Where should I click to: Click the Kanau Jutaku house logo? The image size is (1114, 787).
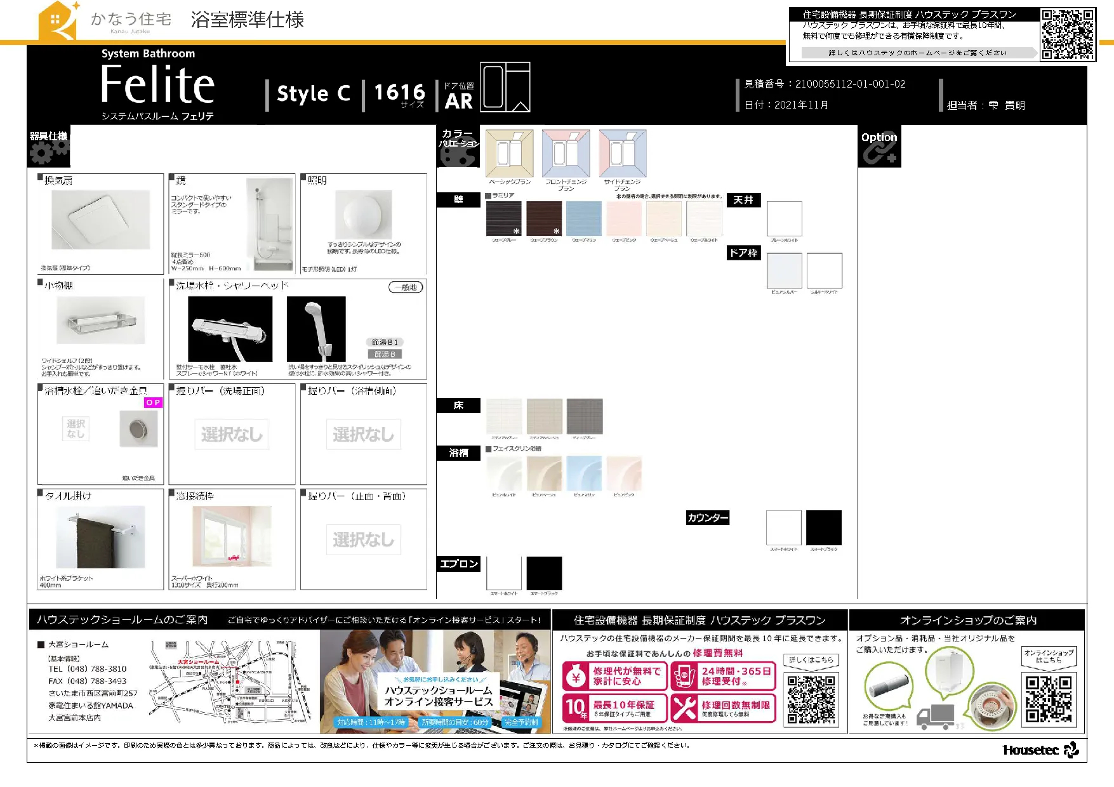click(x=58, y=21)
